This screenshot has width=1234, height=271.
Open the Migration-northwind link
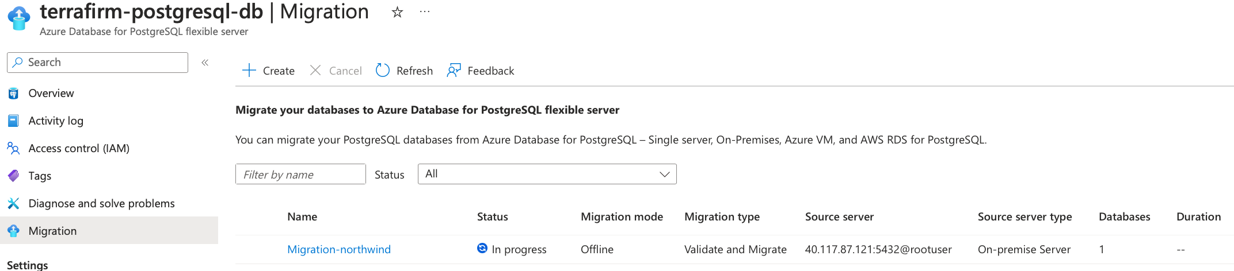point(339,249)
